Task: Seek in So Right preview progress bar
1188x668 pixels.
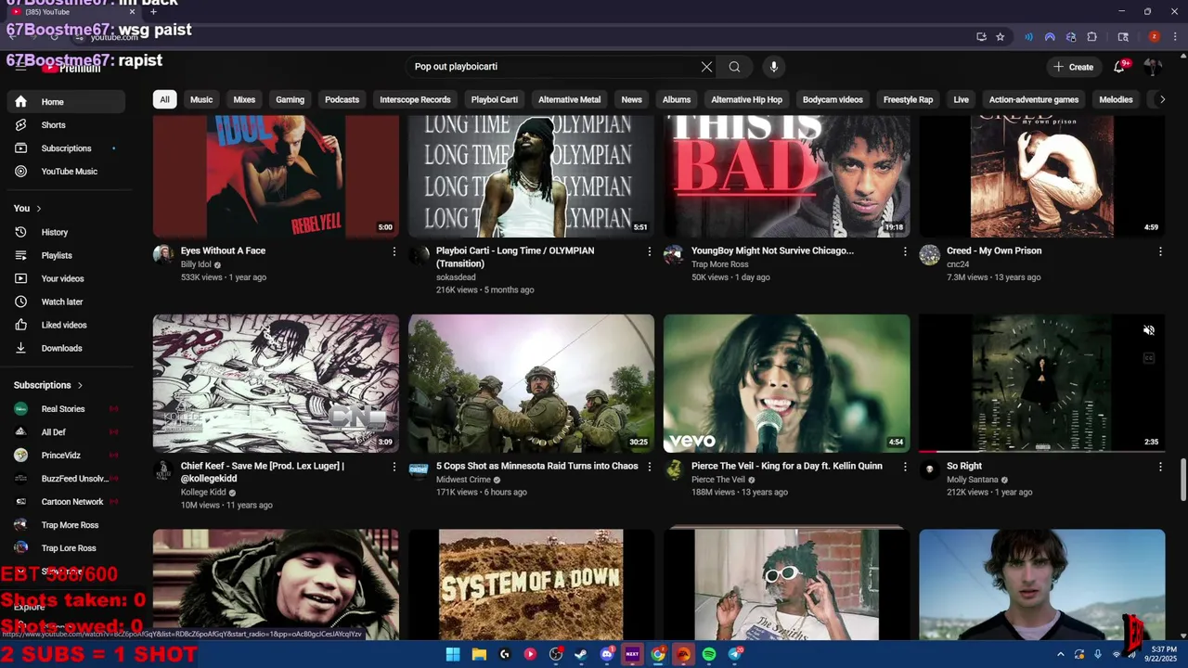Action: pos(1041,451)
